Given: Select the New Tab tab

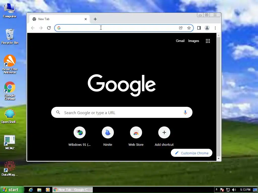Looking at the screenshot, I should click(59, 19).
